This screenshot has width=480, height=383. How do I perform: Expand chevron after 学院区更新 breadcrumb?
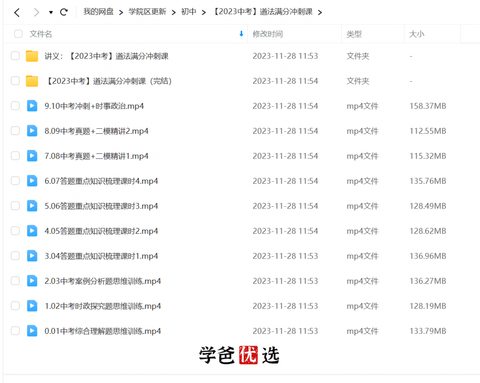point(173,12)
